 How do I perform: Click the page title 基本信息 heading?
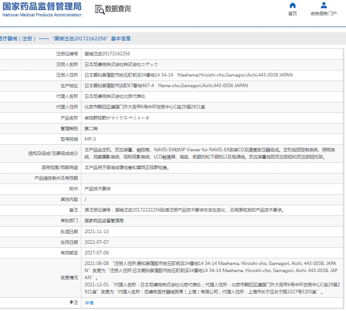click(121, 38)
